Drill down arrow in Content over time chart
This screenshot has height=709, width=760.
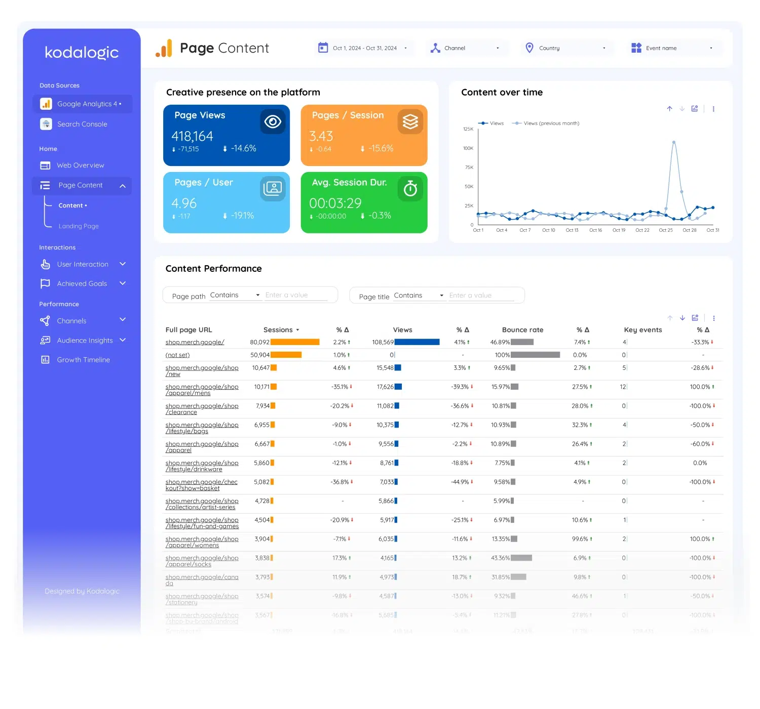(x=682, y=109)
